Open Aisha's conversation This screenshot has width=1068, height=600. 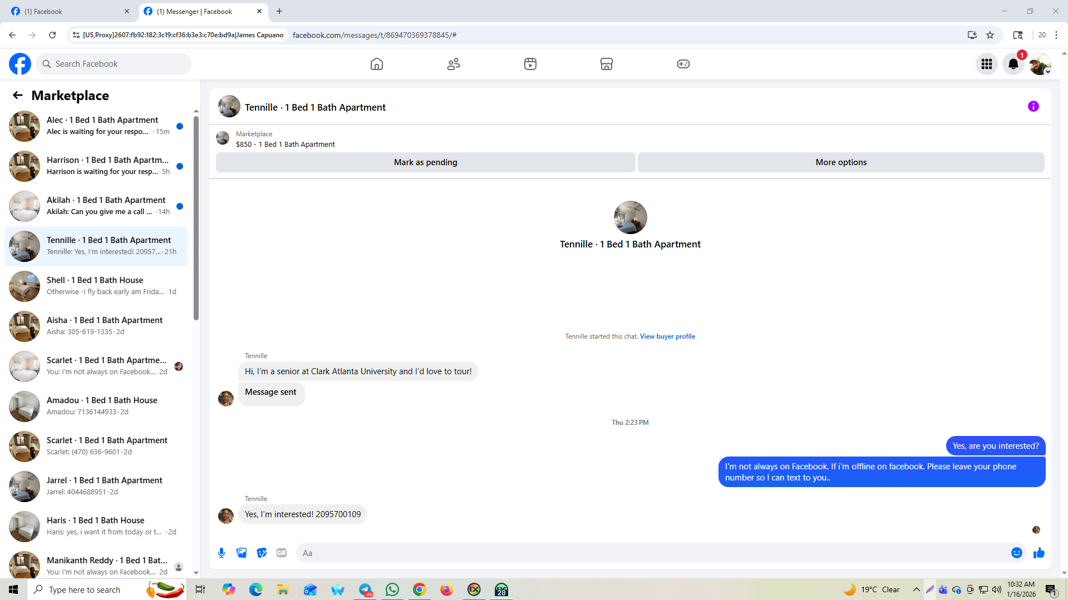96,326
